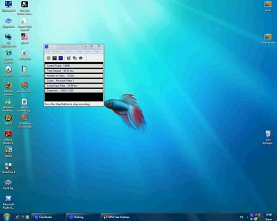Open the Help menu in CamStudio
This screenshot has width=277, height=221.
coord(96,51)
